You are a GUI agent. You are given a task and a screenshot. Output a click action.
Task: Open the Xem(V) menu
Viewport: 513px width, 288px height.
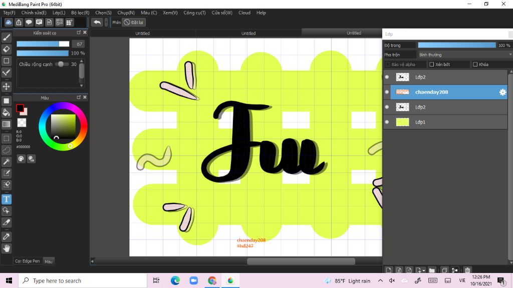tap(170, 12)
